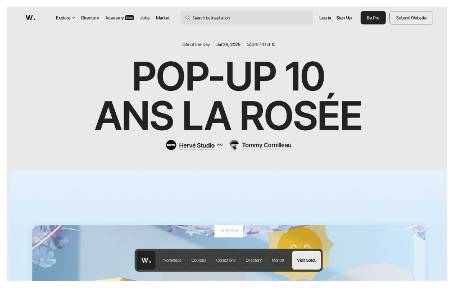Screen dimensions: 454x288
Task: Click the Log in link
Action: click(325, 18)
